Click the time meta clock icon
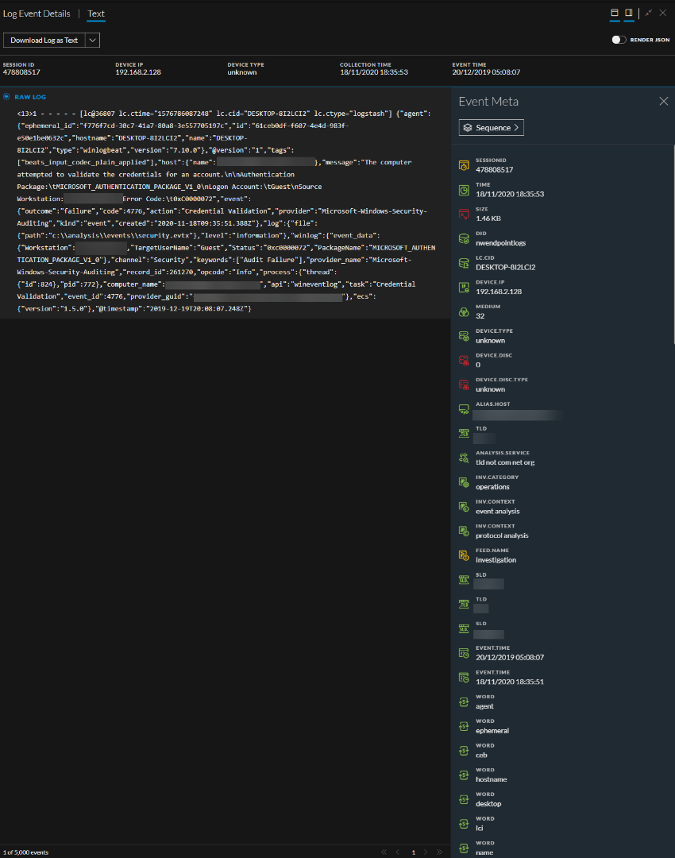675x858 pixels. tap(464, 190)
